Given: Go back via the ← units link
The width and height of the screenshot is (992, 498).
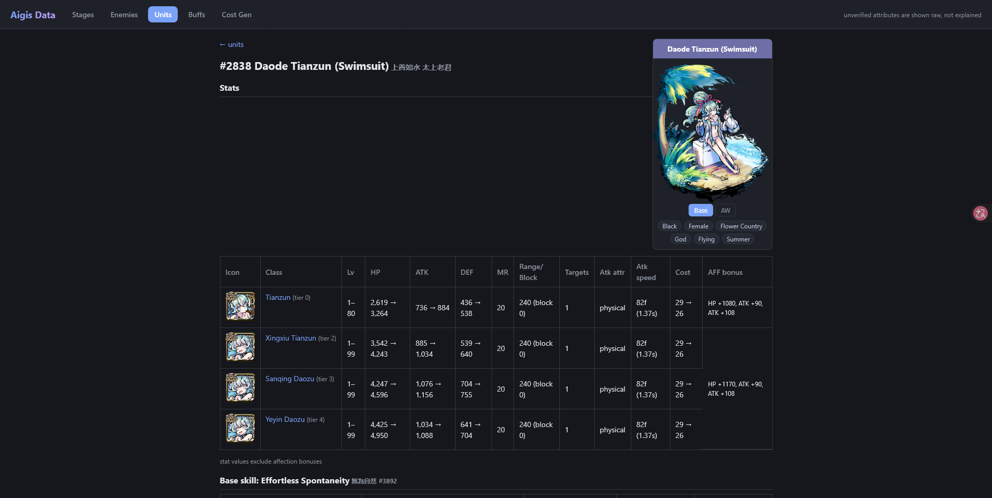Looking at the screenshot, I should pos(232,44).
